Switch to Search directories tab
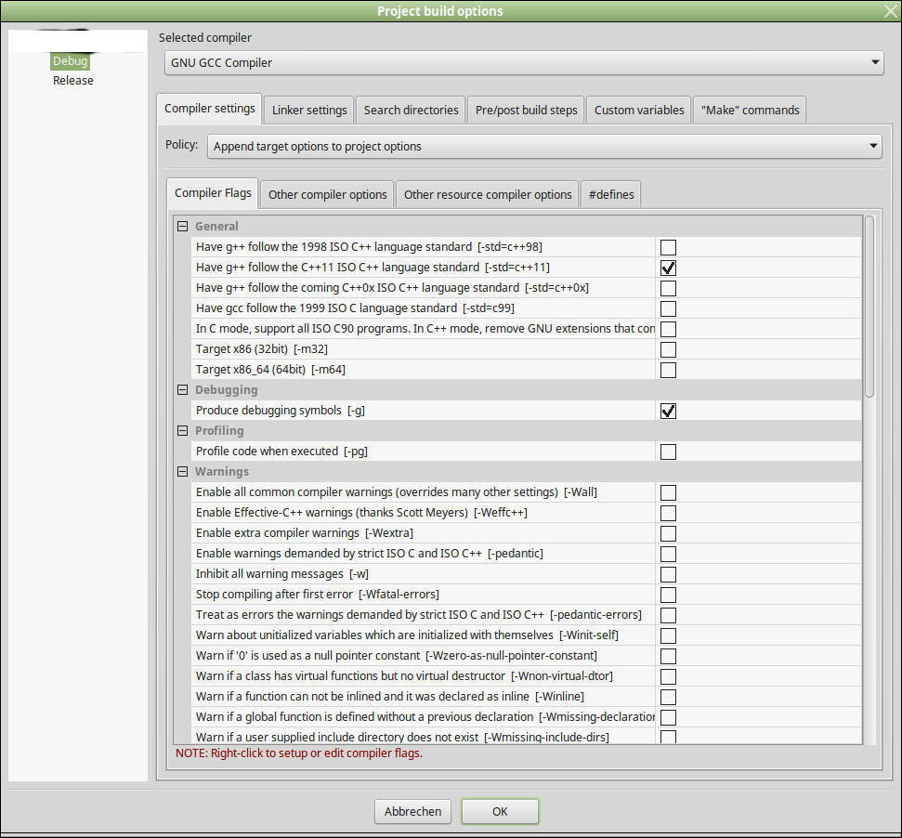Image resolution: width=902 pixels, height=838 pixels. pos(411,110)
